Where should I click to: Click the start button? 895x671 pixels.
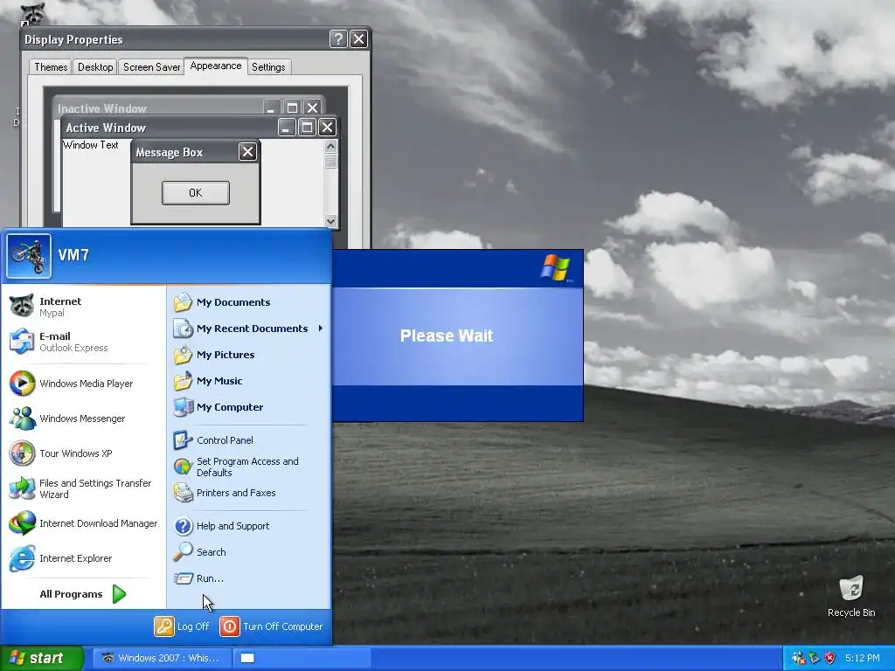click(41, 658)
